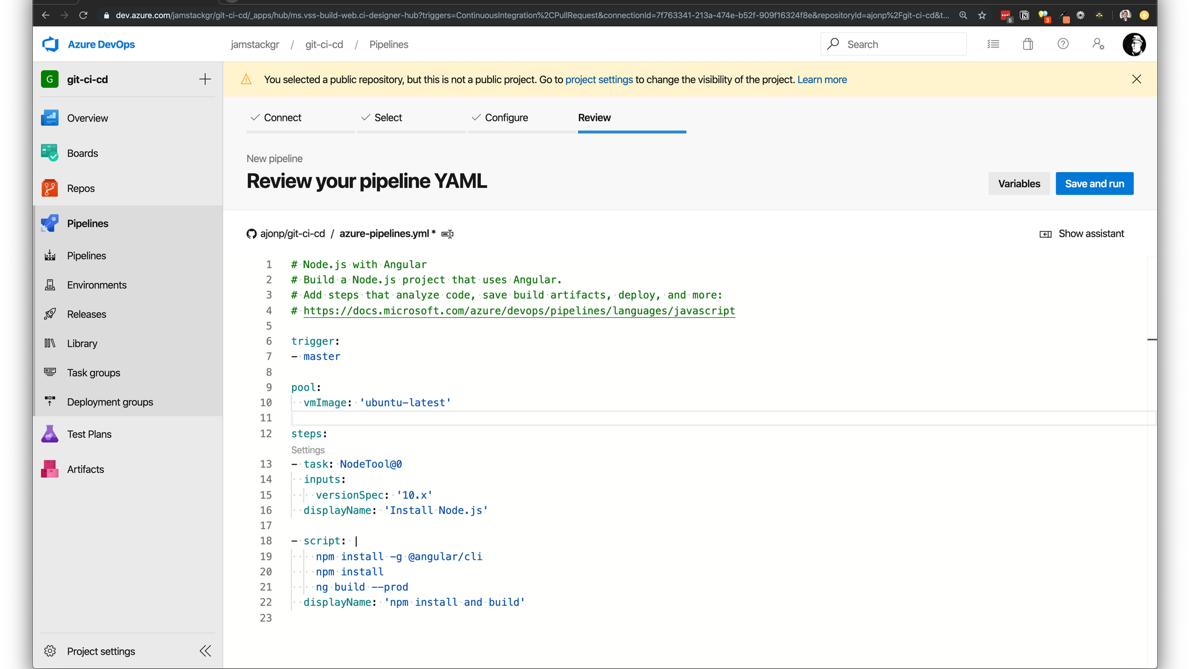Expand the new item plus menu
The height and width of the screenshot is (669, 1190).
[205, 79]
